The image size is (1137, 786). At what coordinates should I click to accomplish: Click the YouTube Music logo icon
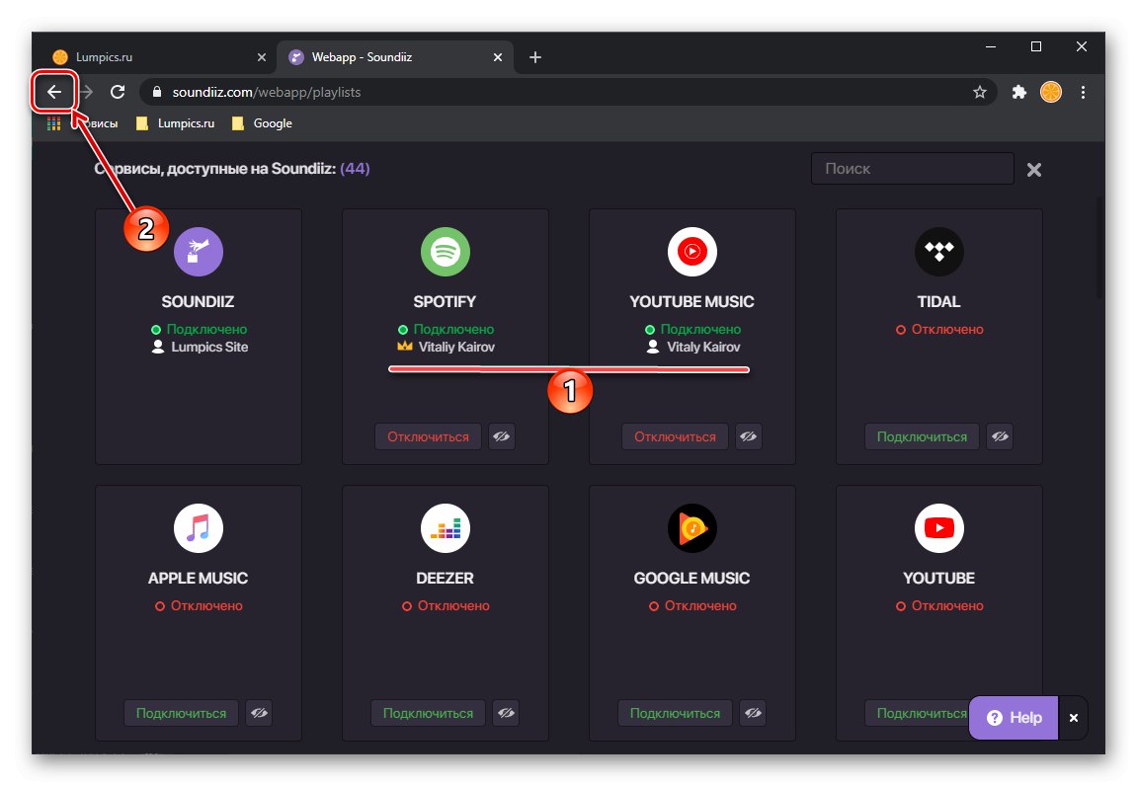click(692, 252)
